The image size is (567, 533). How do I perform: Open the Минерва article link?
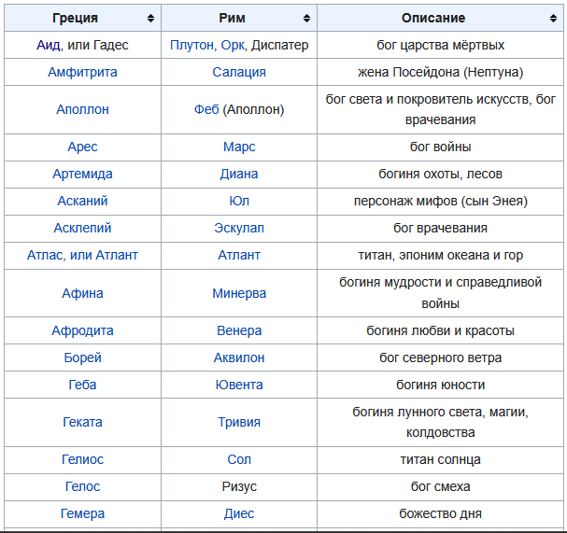click(x=239, y=293)
